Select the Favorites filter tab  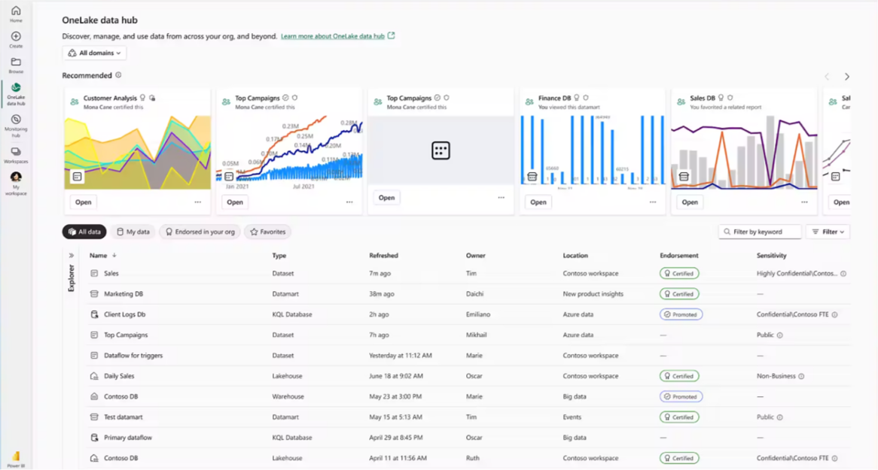pos(267,232)
